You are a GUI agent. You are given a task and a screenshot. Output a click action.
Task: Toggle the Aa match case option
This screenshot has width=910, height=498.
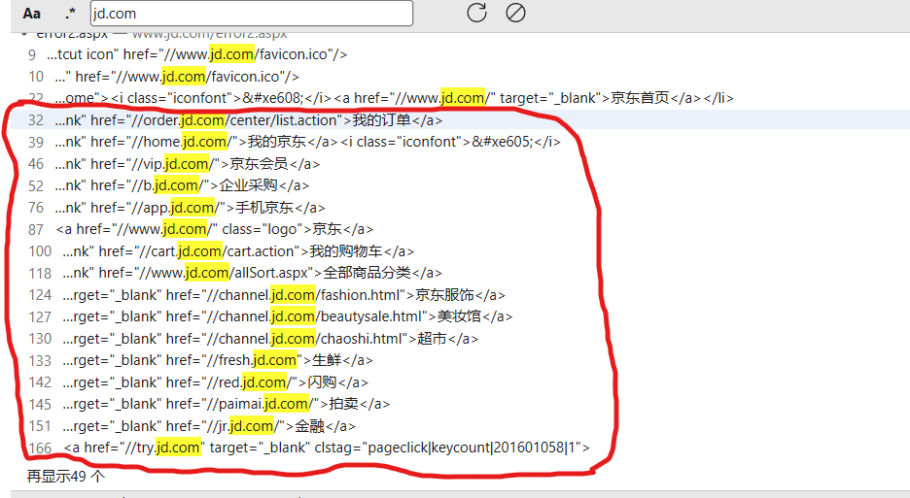(32, 14)
